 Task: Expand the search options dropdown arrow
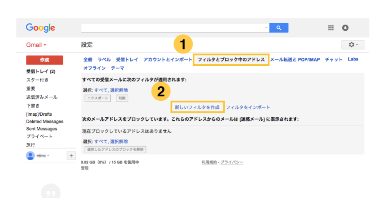266,28
